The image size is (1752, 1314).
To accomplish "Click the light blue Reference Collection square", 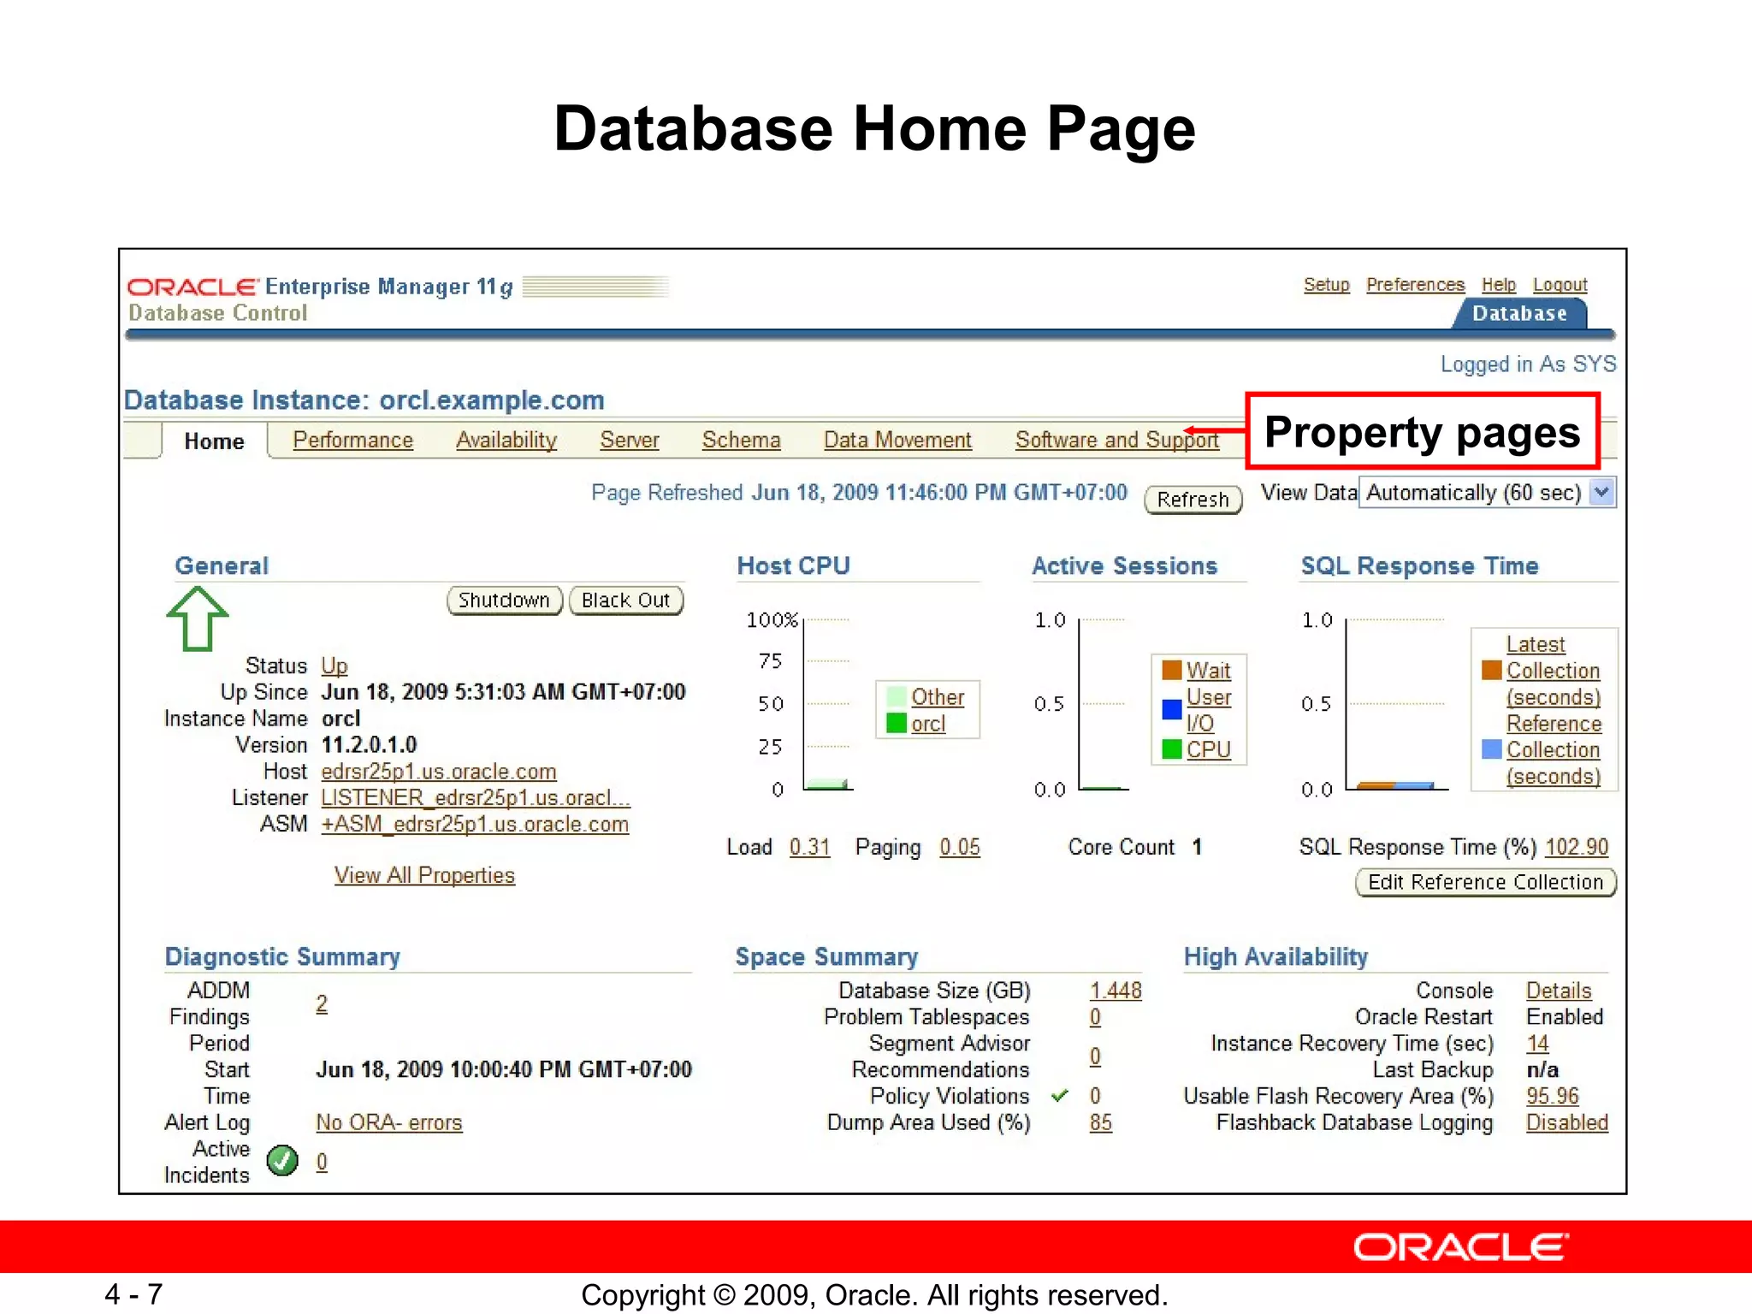I will tap(1492, 749).
